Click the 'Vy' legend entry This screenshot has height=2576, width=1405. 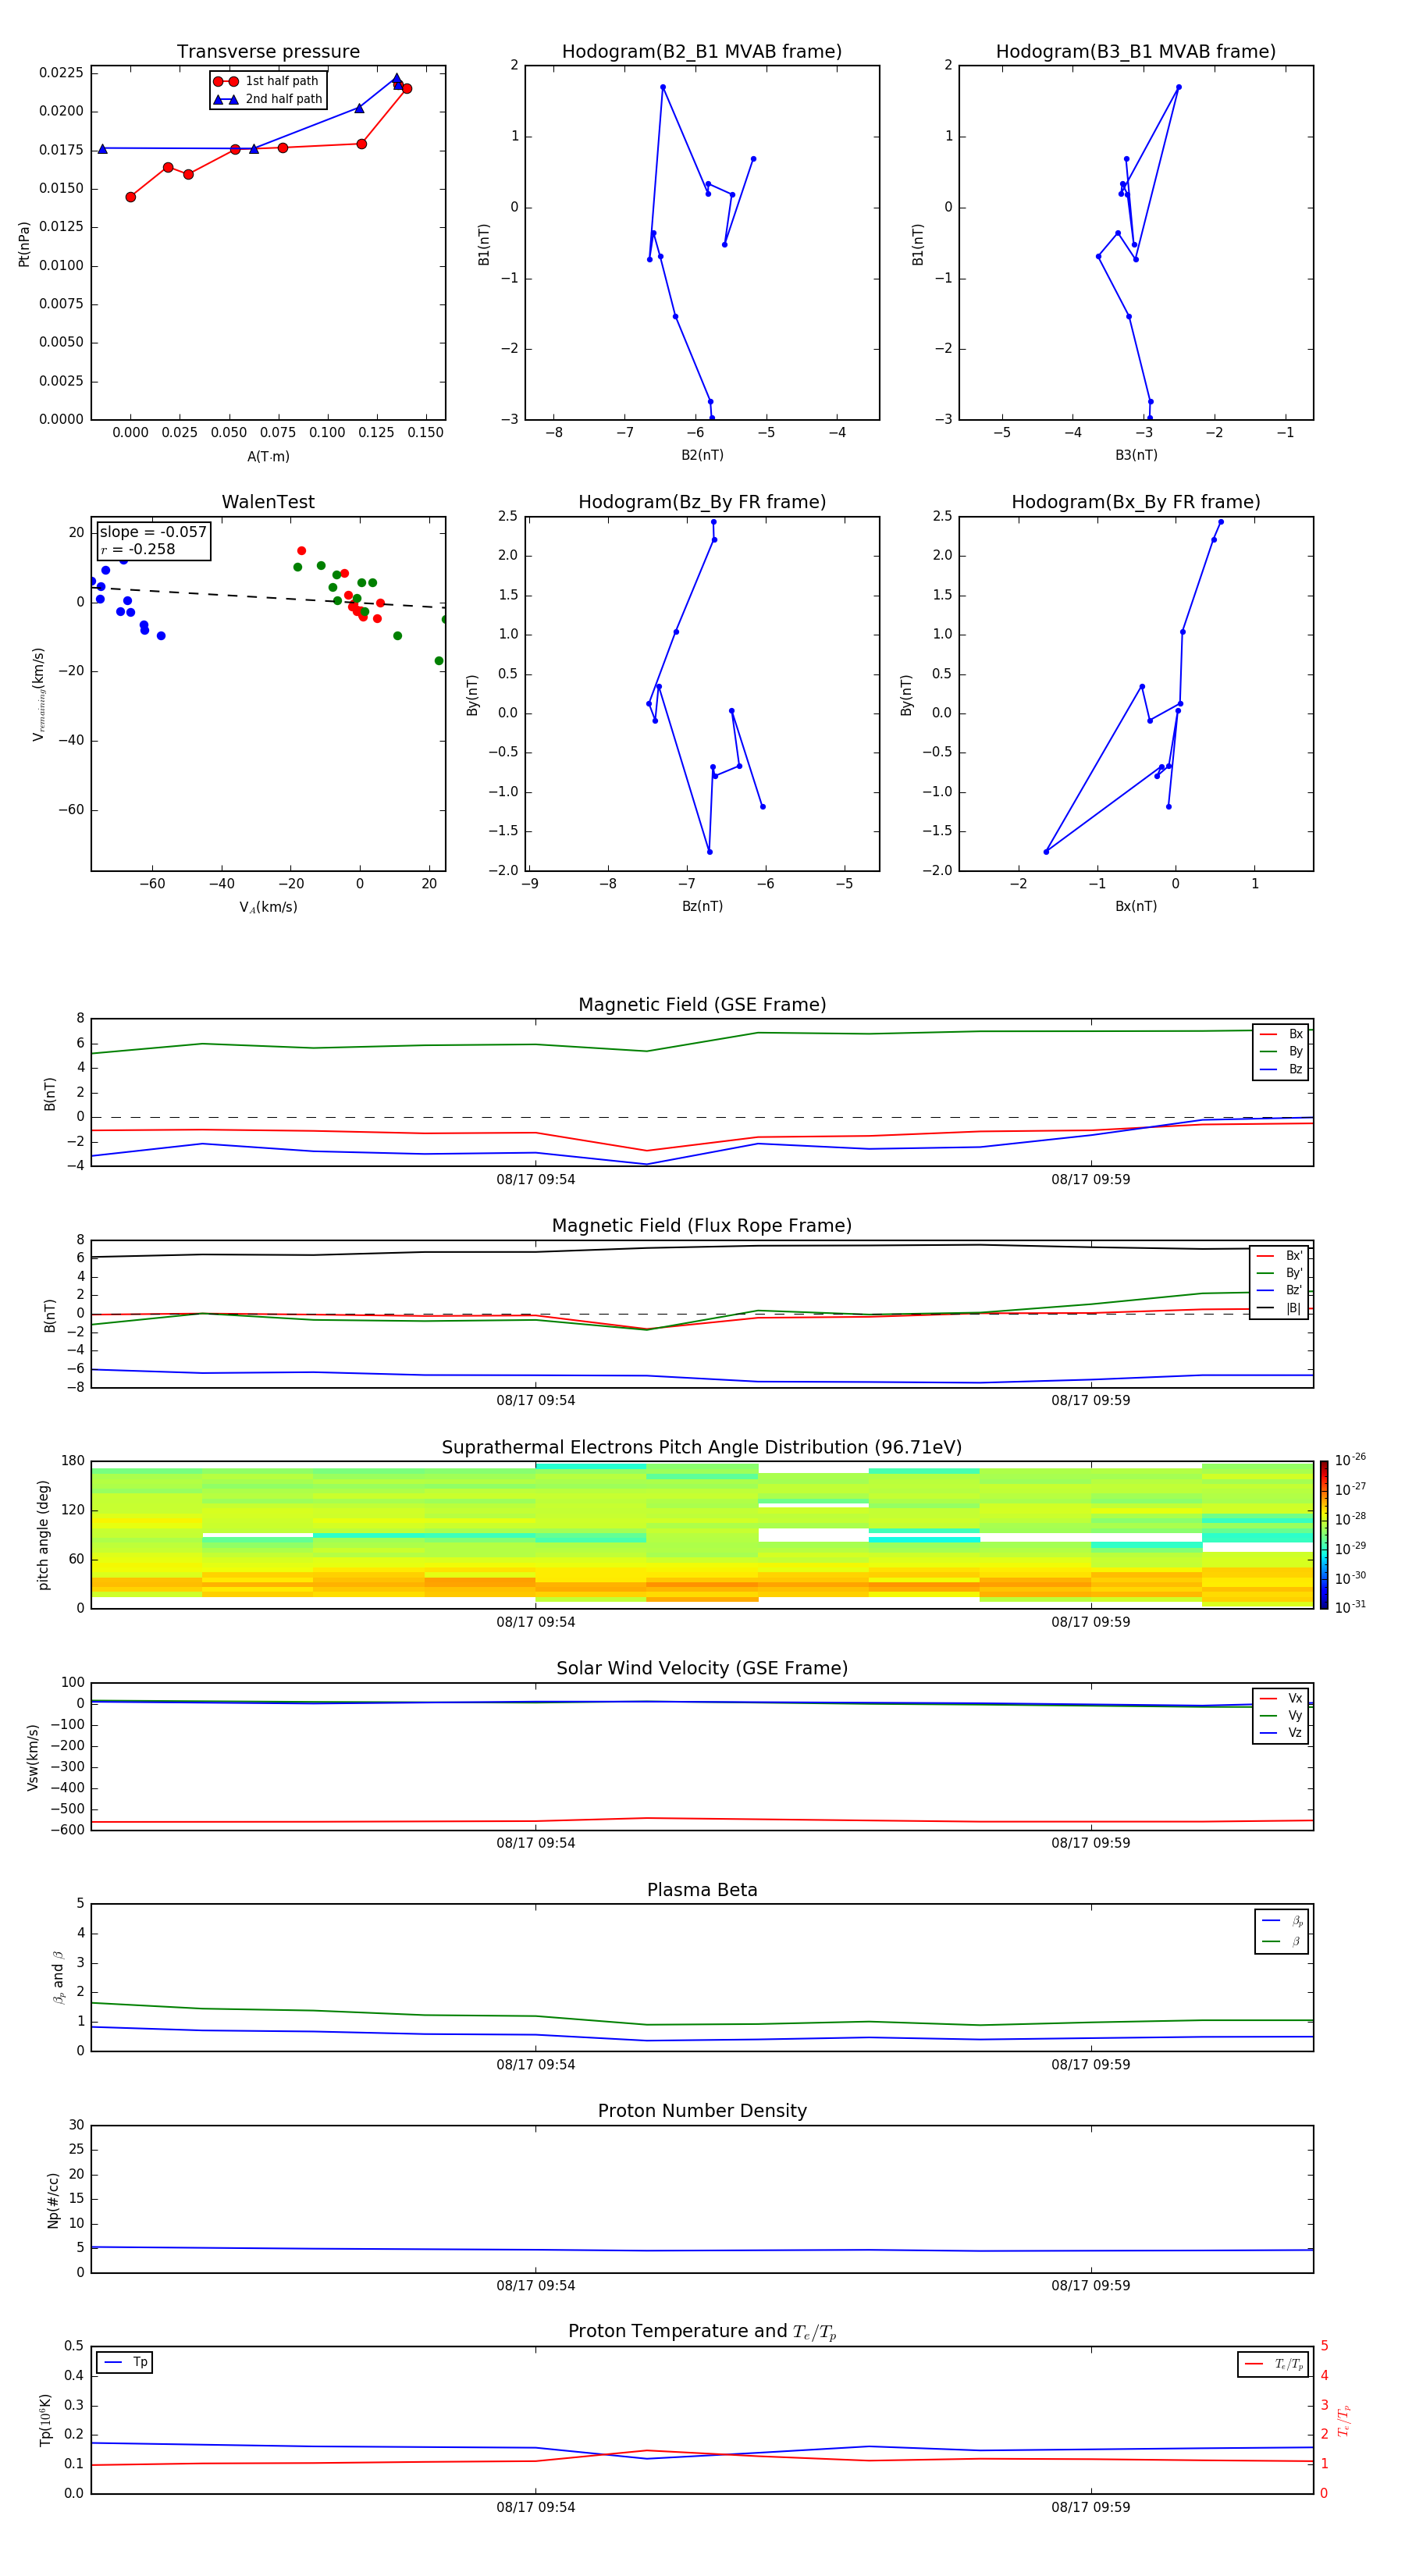click(1281, 1715)
